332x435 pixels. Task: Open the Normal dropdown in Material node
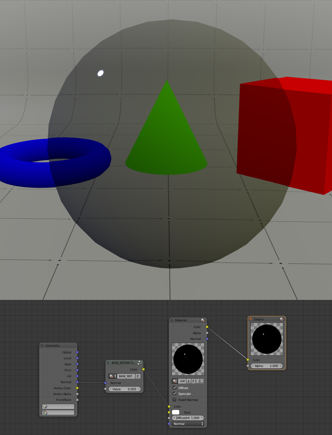188,424
